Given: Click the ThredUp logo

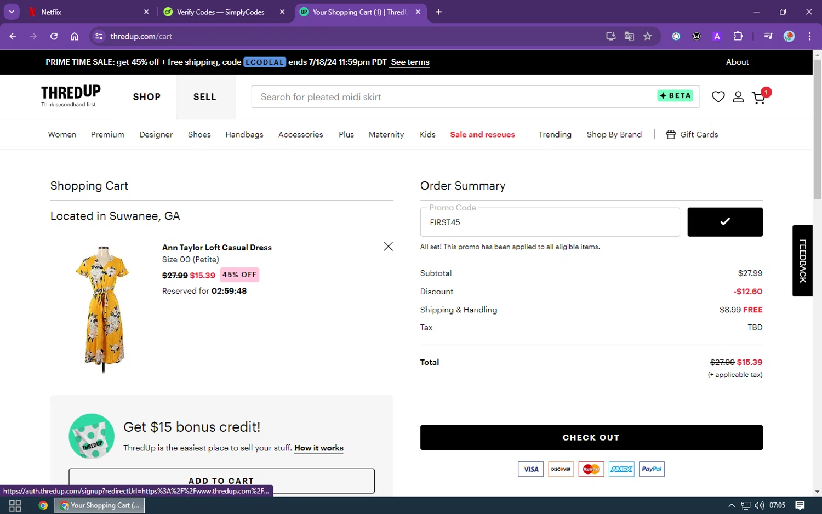Looking at the screenshot, I should point(71,96).
